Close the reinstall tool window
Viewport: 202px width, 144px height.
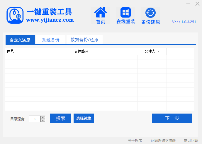pyautogui.click(x=197, y=4)
